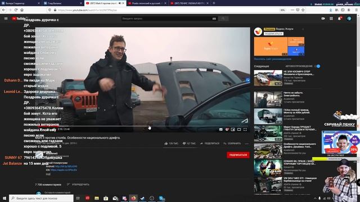This screenshot has height=202, width=360.
Task: Subscribe with the red Подписаться button
Action: coord(238,155)
